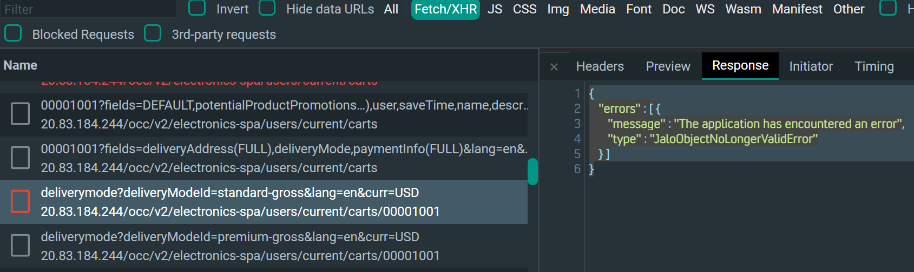Select the All request type filter
The width and height of the screenshot is (914, 272).
point(391,9)
